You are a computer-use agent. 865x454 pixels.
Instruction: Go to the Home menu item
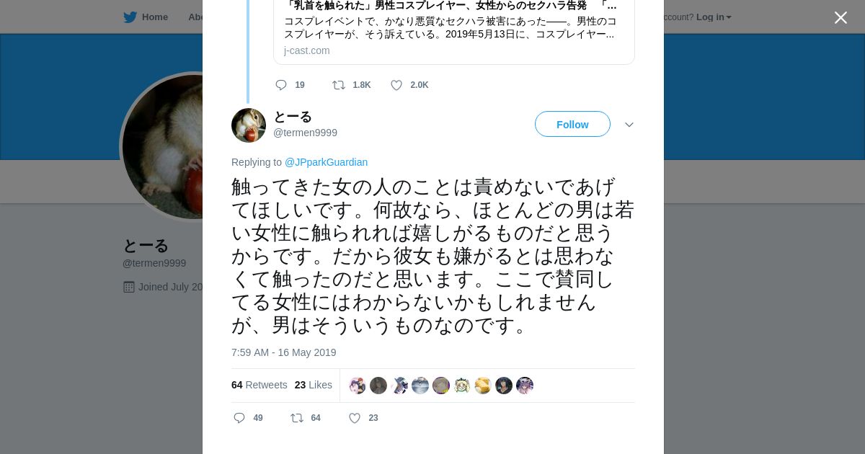[154, 17]
